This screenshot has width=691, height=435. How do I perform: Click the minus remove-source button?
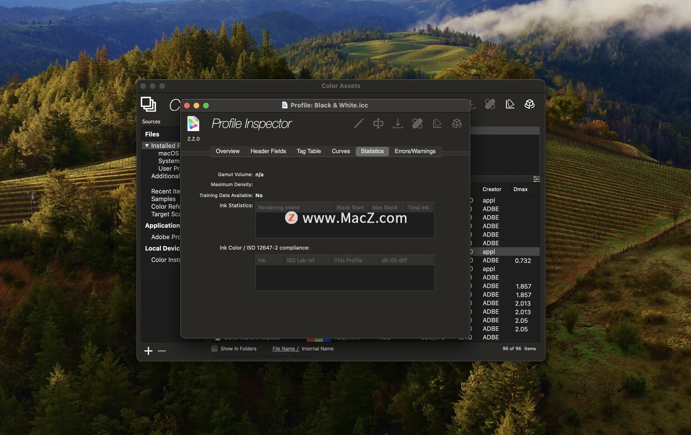tap(162, 351)
